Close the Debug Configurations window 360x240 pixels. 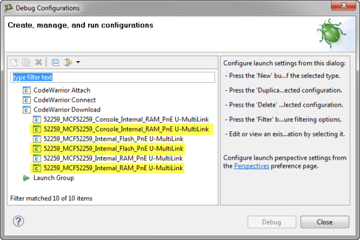tap(343, 6)
